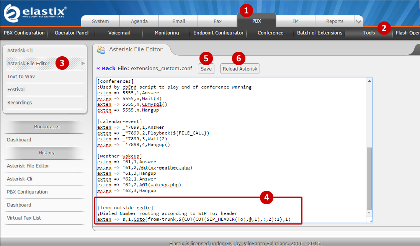
Task: Click the Asterisk File Editor users icon
Action: 101,49
